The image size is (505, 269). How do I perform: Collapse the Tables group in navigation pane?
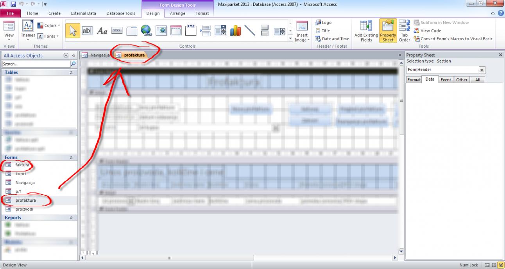[x=71, y=72]
